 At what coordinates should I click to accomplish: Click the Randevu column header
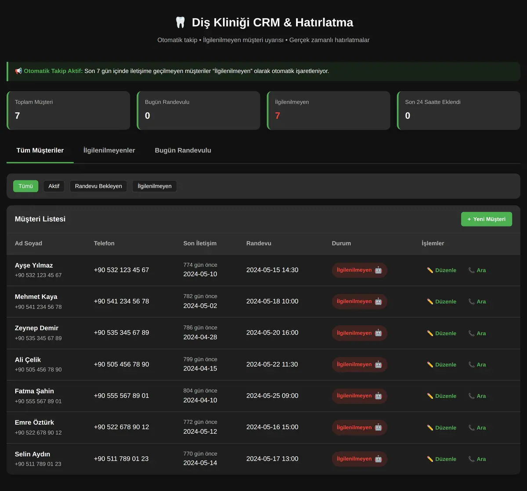pyautogui.click(x=259, y=244)
